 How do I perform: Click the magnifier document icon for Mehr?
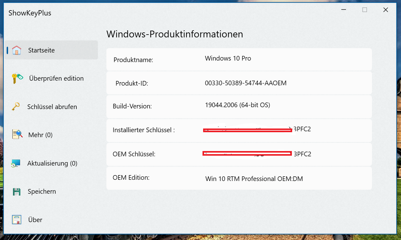pyautogui.click(x=17, y=134)
